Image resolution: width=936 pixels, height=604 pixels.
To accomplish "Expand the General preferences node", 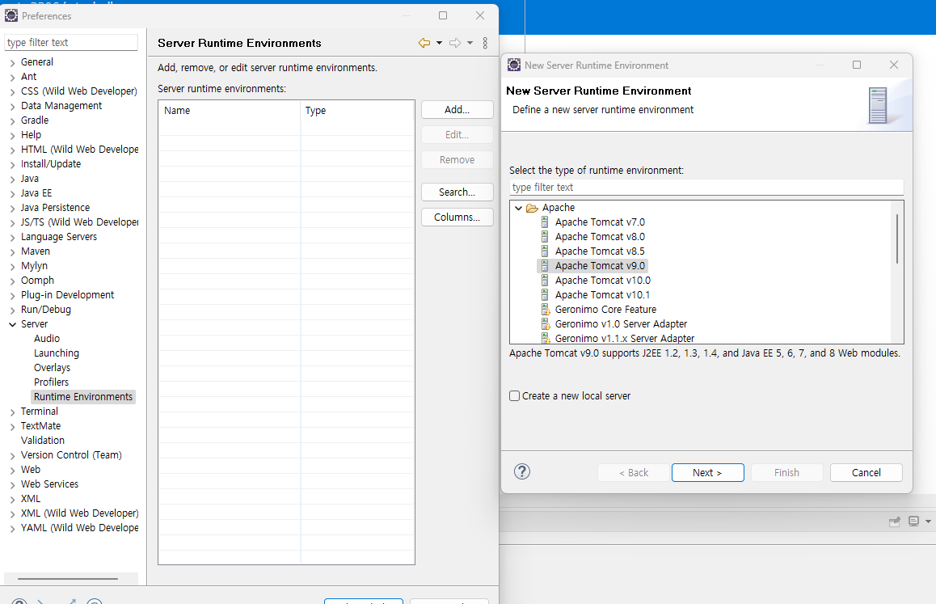I will point(13,62).
